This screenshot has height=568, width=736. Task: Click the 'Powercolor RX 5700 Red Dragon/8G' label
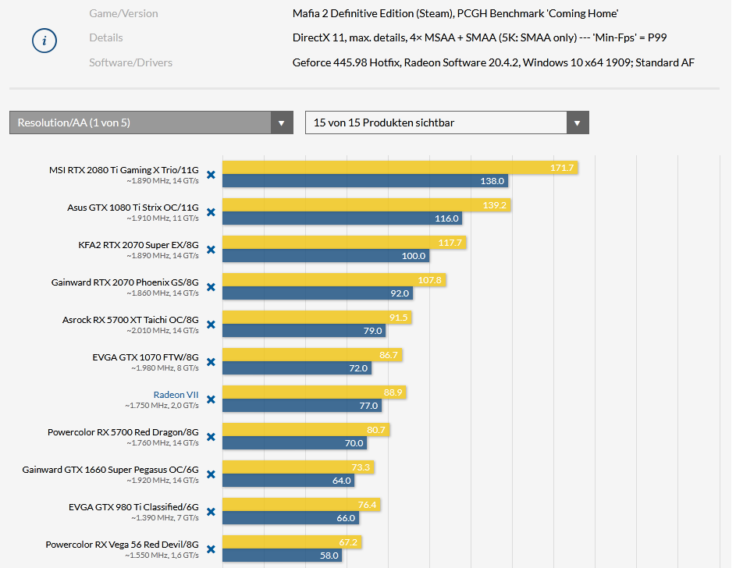tap(123, 432)
